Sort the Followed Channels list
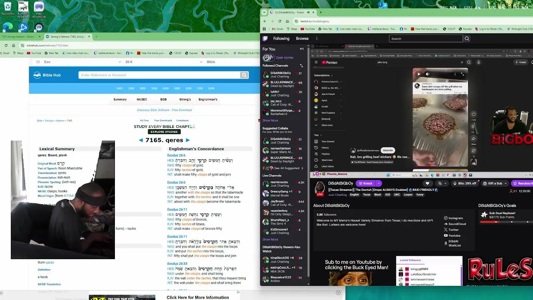Screen dimensions: 533x300 pos(301,66)
